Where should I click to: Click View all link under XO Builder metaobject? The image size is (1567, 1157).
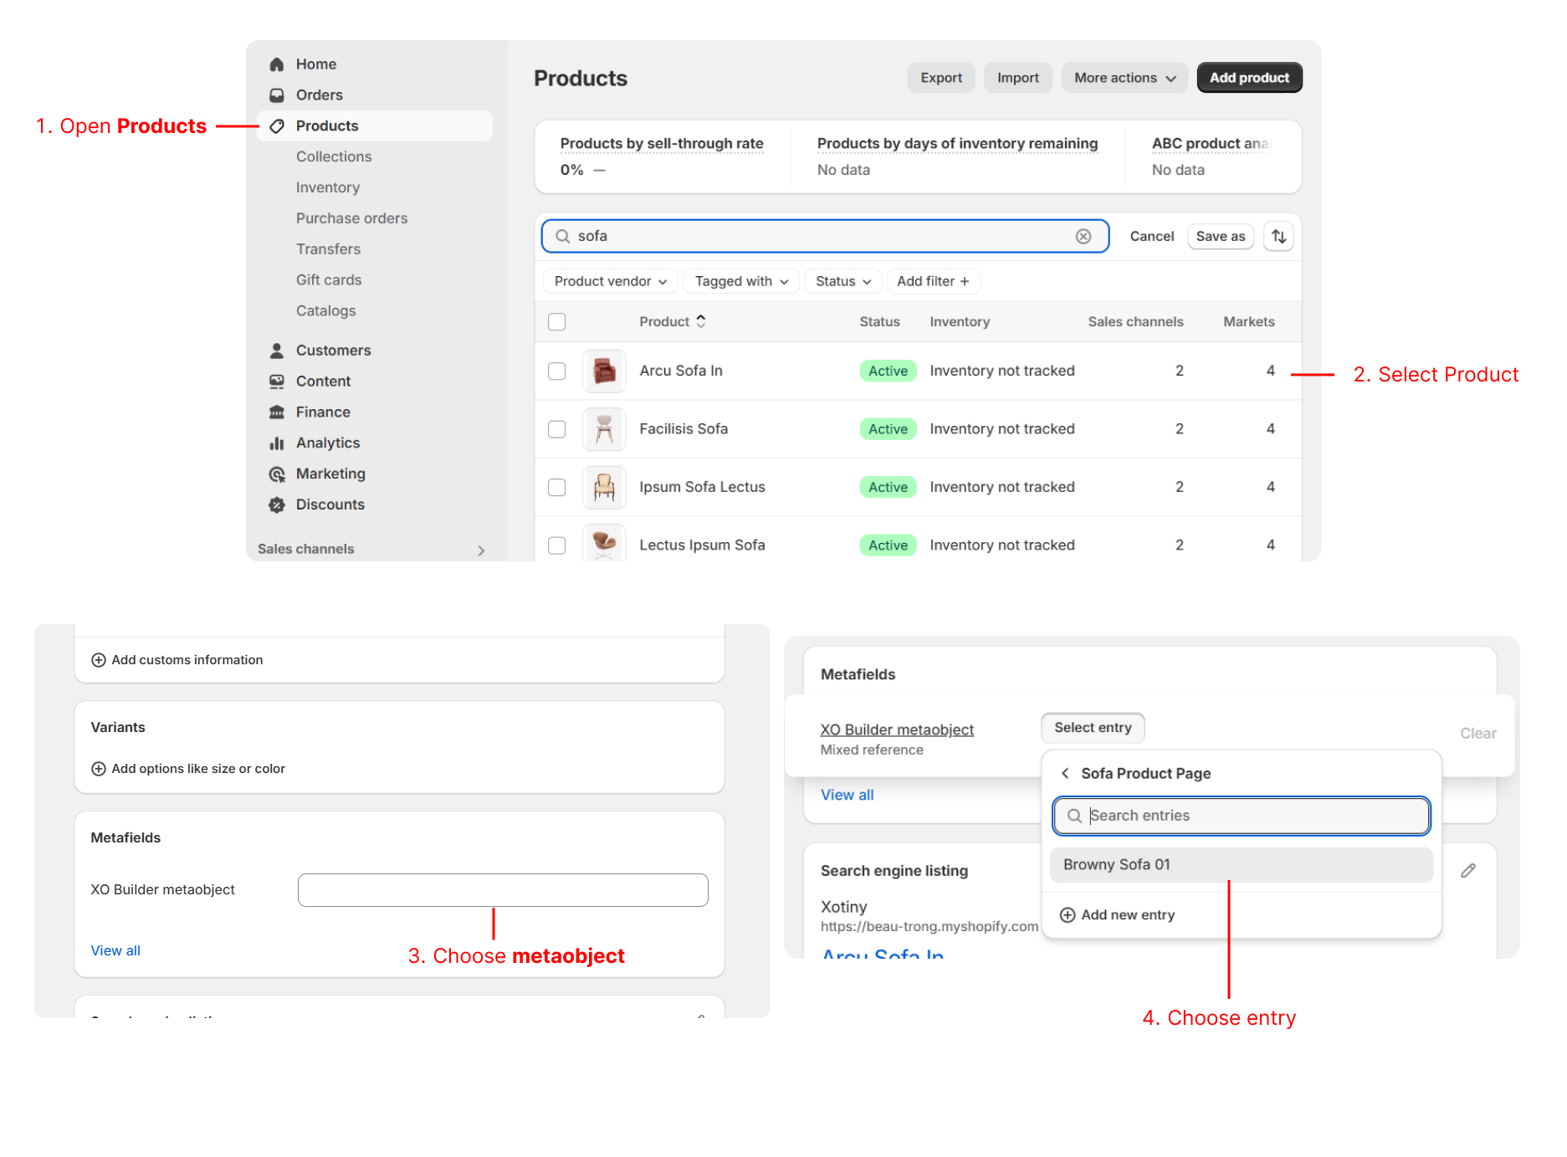pyautogui.click(x=115, y=950)
